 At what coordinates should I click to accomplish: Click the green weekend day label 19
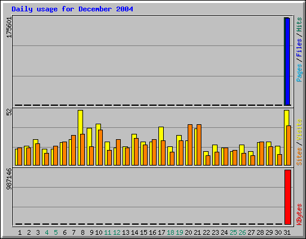point(179,232)
